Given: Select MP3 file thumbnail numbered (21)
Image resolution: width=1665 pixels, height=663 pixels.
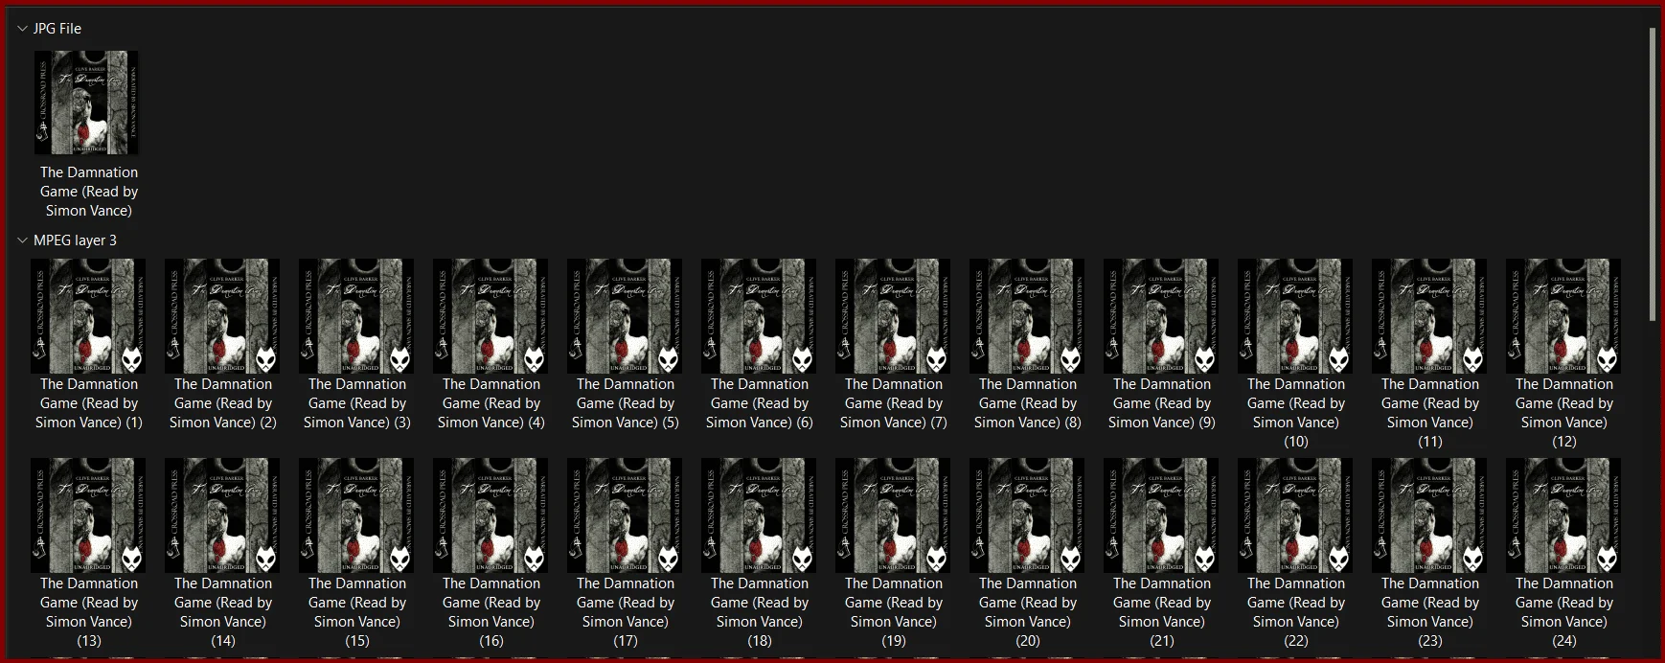Looking at the screenshot, I should pyautogui.click(x=1161, y=515).
